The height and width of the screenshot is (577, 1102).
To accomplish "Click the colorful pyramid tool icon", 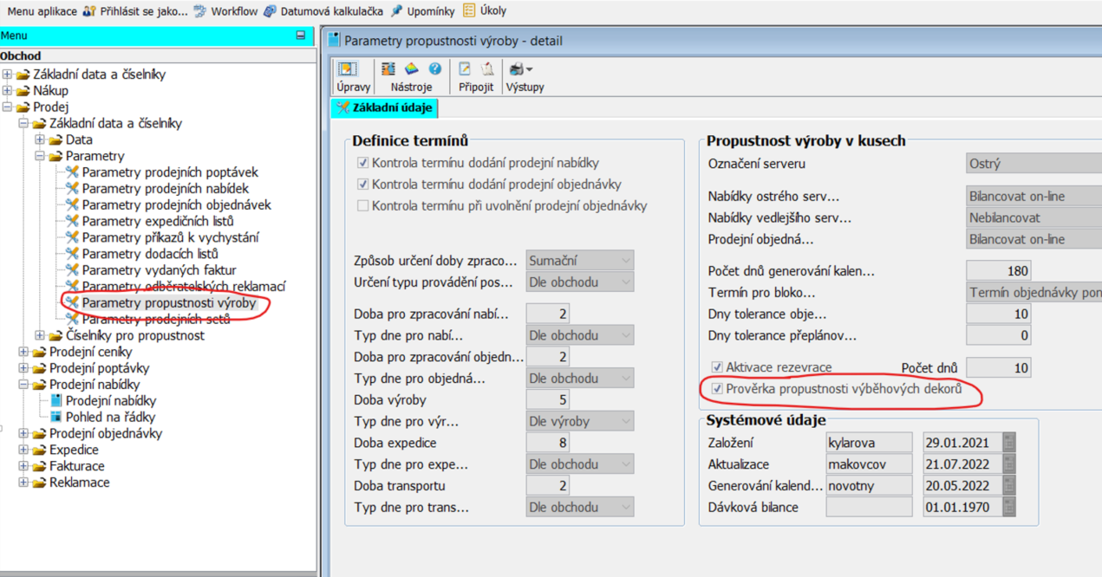I will coord(412,69).
